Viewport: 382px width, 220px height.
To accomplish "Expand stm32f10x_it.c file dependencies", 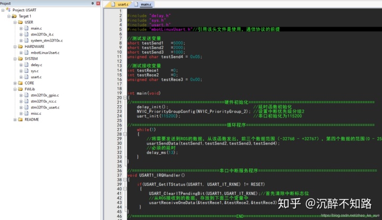I will pyautogui.click(x=21, y=35).
